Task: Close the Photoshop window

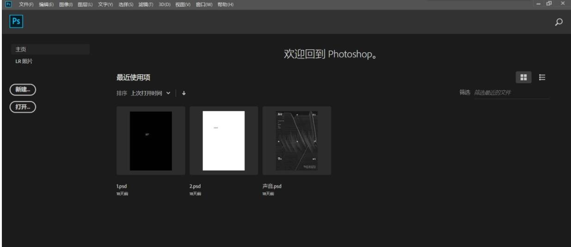Action: (x=563, y=4)
